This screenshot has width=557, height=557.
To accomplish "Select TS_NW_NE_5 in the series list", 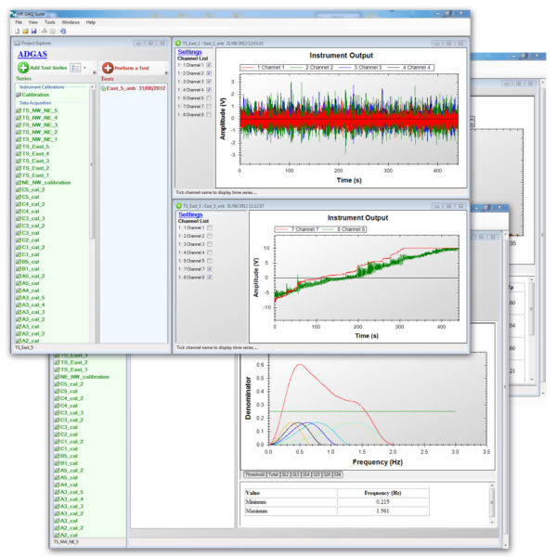I will 38,110.
